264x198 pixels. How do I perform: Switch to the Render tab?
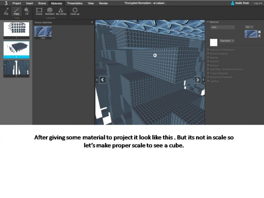(103, 3)
